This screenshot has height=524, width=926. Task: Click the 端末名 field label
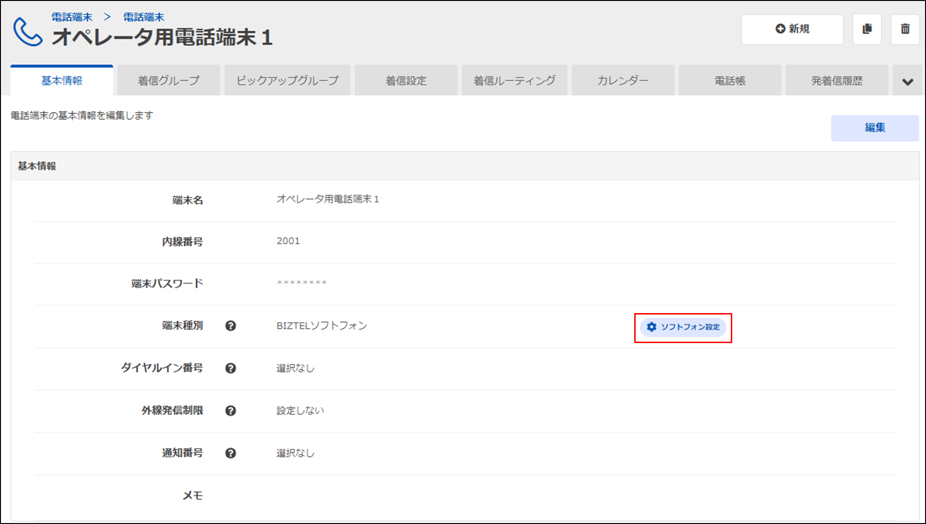(x=188, y=201)
